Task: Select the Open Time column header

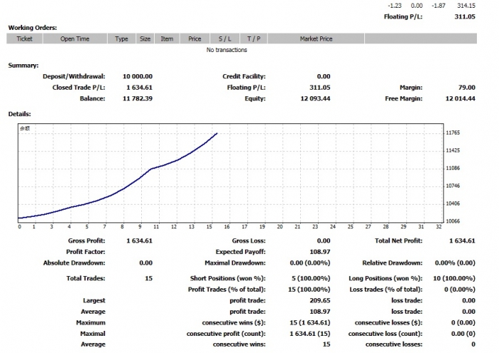Action: [x=75, y=39]
